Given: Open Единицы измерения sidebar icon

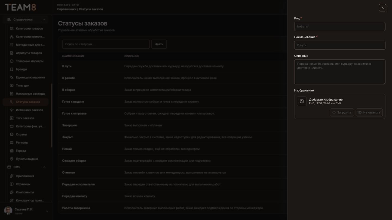Looking at the screenshot, I should point(11,77).
